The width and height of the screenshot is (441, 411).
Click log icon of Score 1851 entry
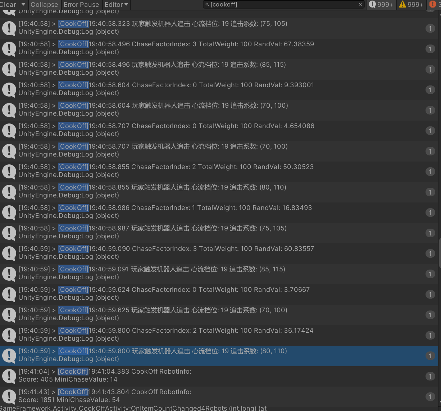pos(9,396)
